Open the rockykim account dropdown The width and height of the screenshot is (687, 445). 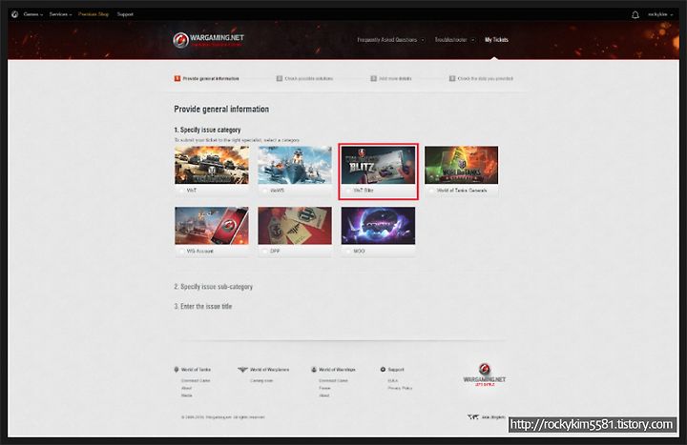[x=660, y=14]
